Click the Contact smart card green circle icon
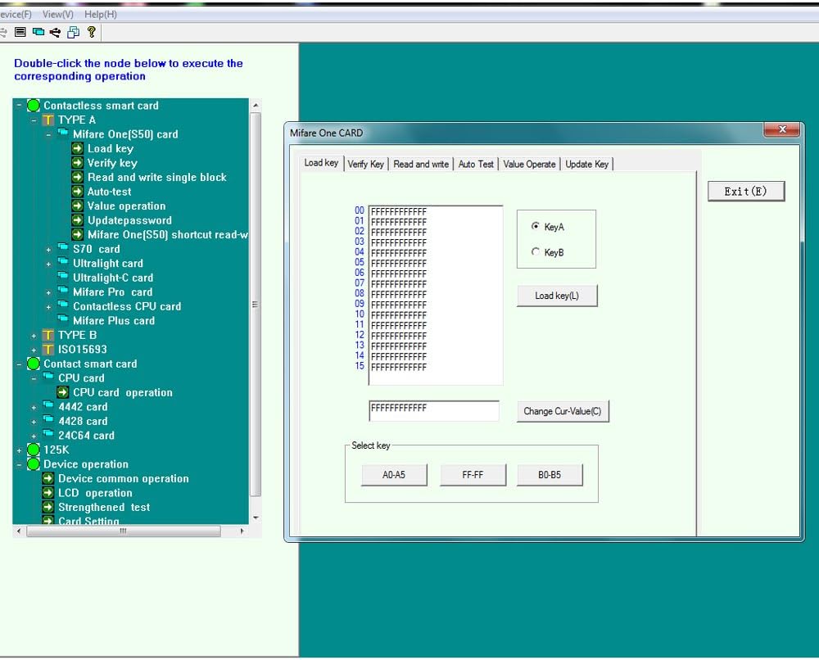This screenshot has width=819, height=660. point(34,364)
